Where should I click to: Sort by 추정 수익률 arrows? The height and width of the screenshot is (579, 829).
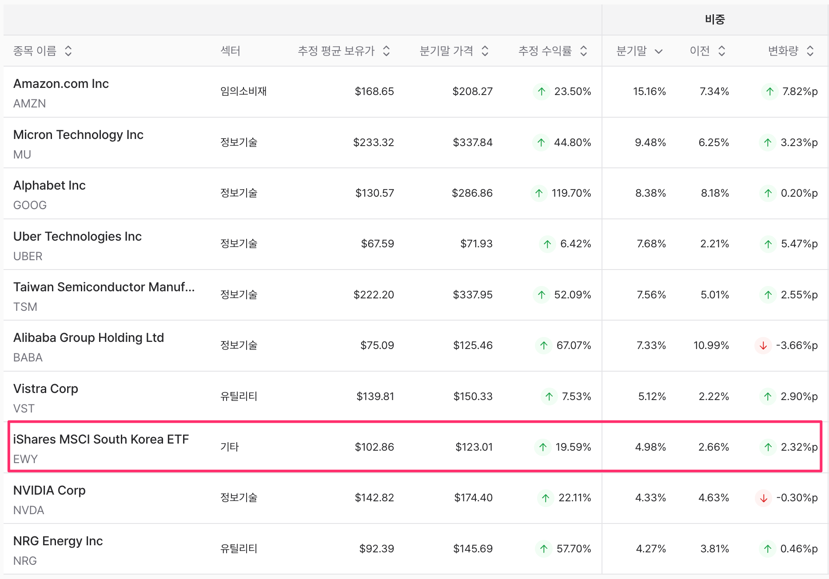584,51
